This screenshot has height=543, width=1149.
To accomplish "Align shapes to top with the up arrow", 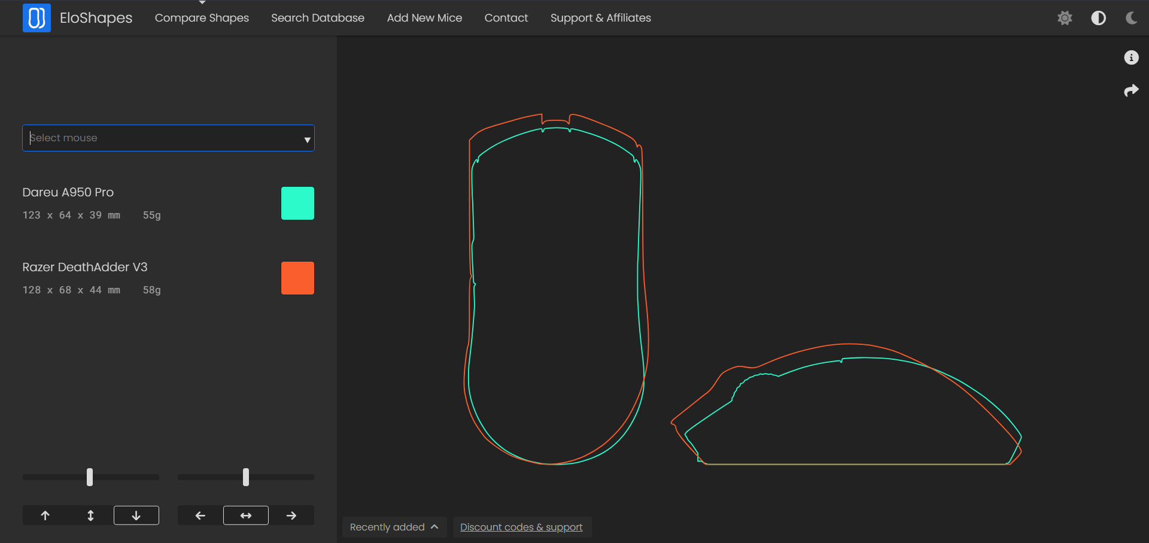I will point(45,515).
